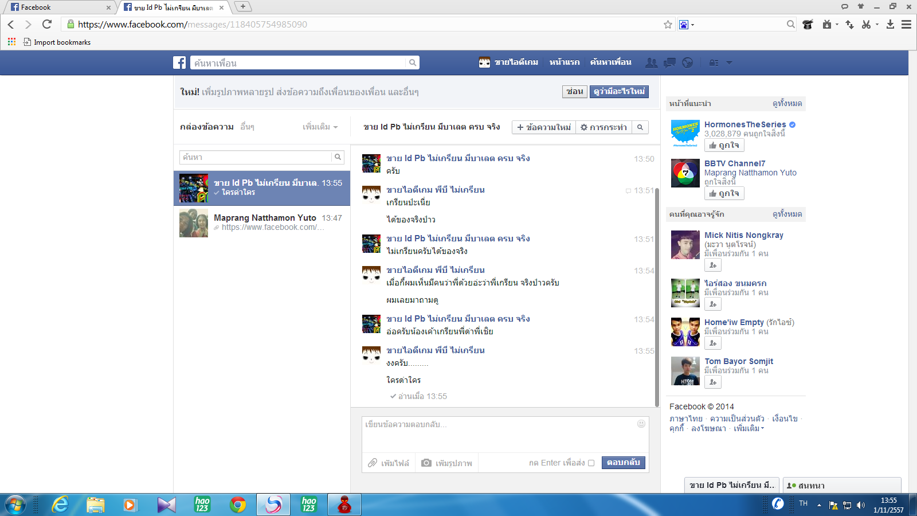Click the ซ่อน hide button
The width and height of the screenshot is (917, 516).
coord(574,91)
